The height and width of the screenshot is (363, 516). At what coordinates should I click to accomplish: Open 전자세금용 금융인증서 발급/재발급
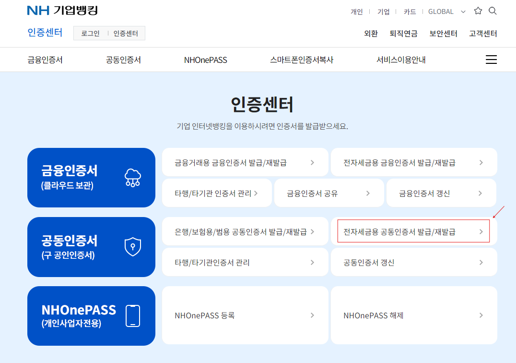414,162
